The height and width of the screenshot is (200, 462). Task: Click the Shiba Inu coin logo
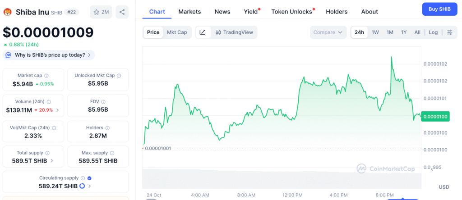[7, 12]
